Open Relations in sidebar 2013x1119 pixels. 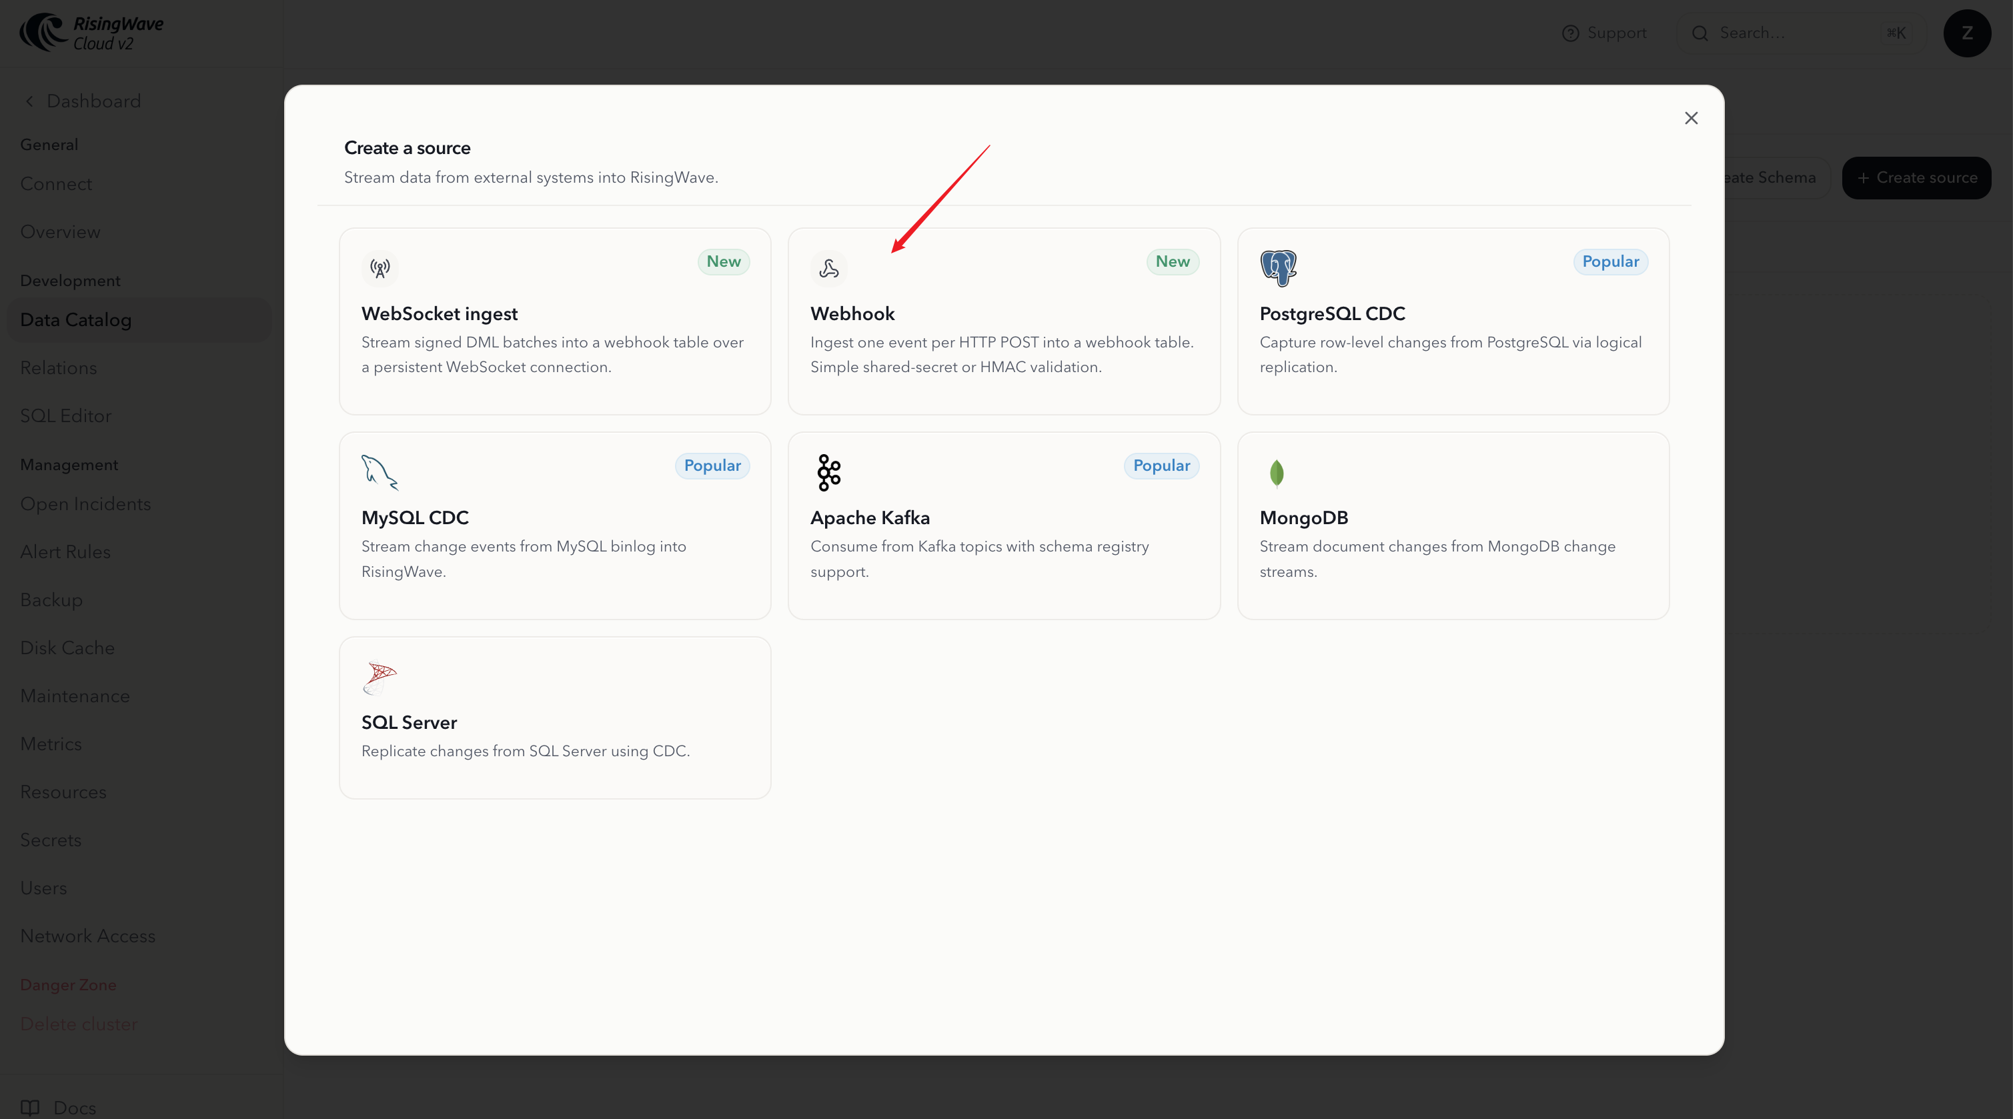[x=59, y=367]
